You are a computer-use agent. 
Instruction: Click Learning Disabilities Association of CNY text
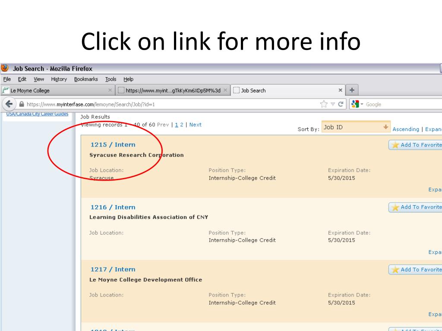[x=148, y=217]
